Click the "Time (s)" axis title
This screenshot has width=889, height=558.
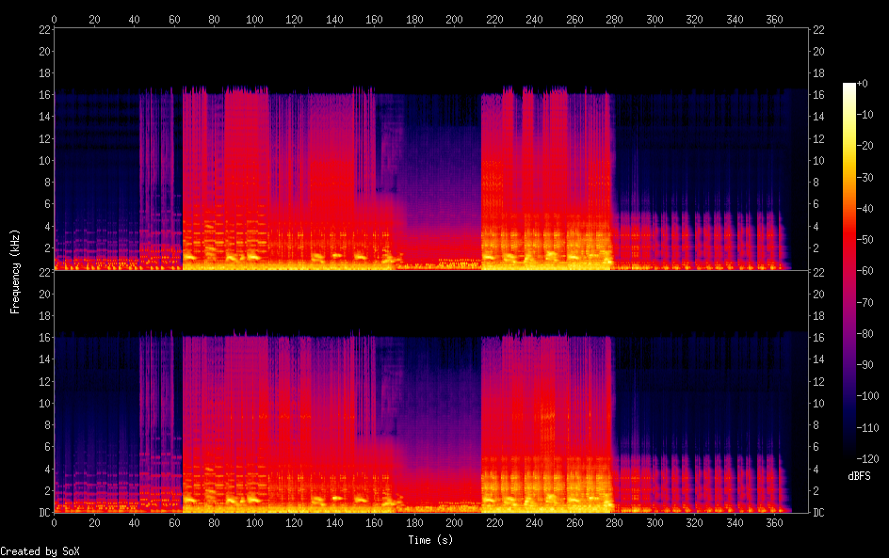tap(430, 540)
